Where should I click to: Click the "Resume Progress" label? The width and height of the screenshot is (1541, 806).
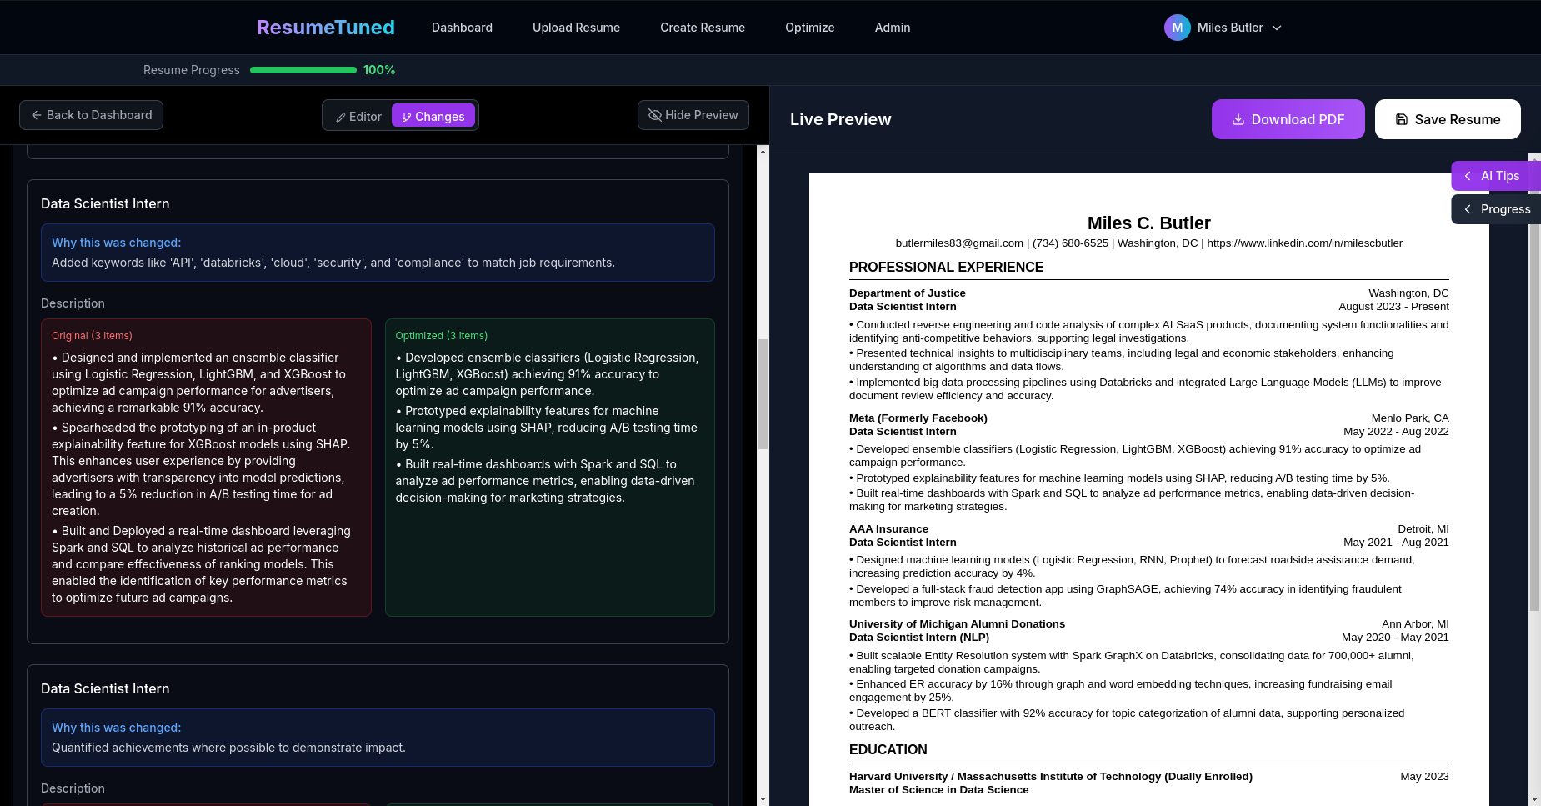click(192, 70)
